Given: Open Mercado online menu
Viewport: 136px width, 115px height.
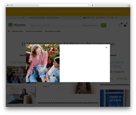Looking at the screenshot, I should tap(18, 31).
